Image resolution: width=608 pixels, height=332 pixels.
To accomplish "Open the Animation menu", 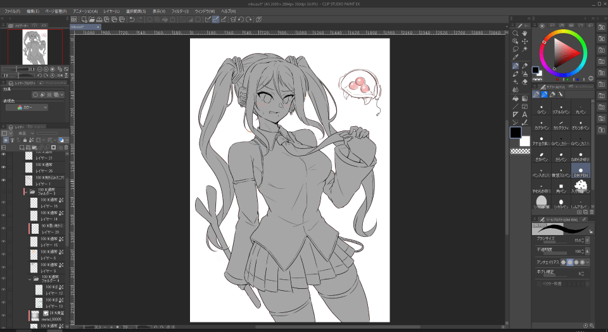I will tap(85, 11).
